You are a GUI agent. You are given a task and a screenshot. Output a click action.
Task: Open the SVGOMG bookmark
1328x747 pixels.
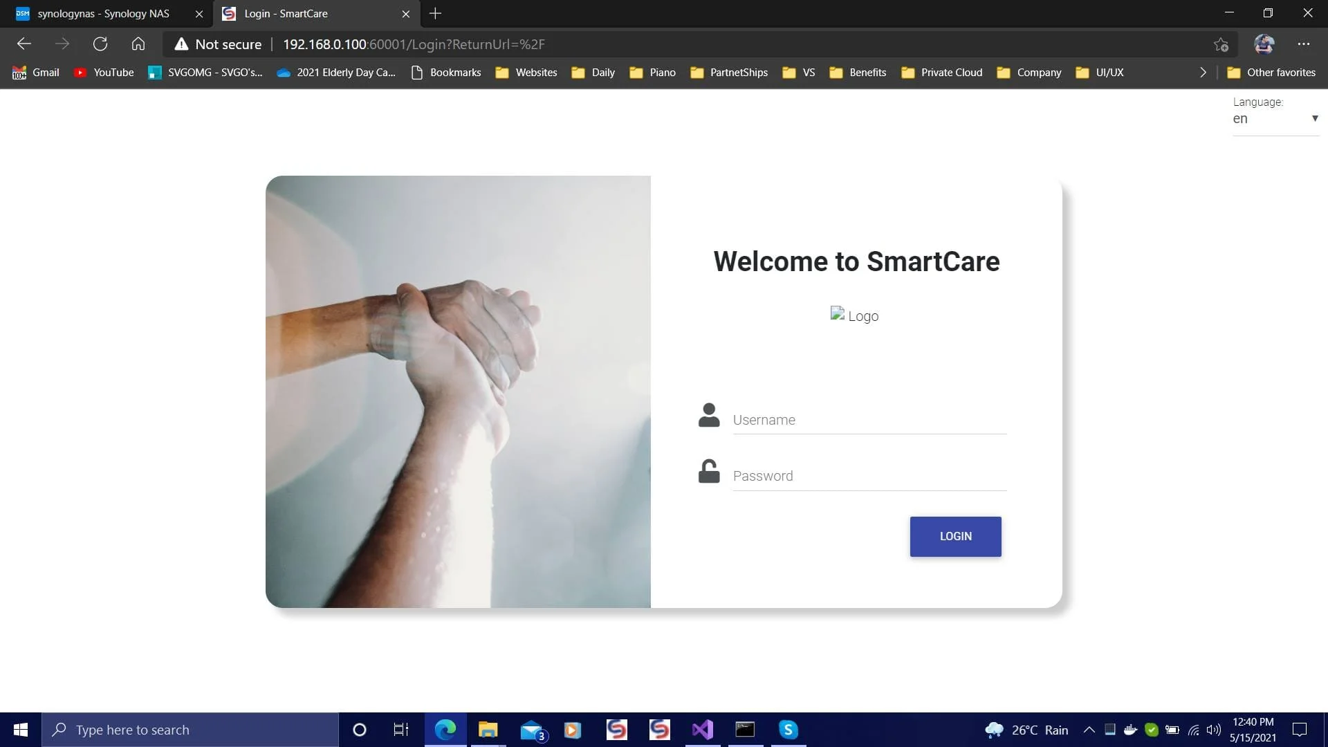(205, 73)
